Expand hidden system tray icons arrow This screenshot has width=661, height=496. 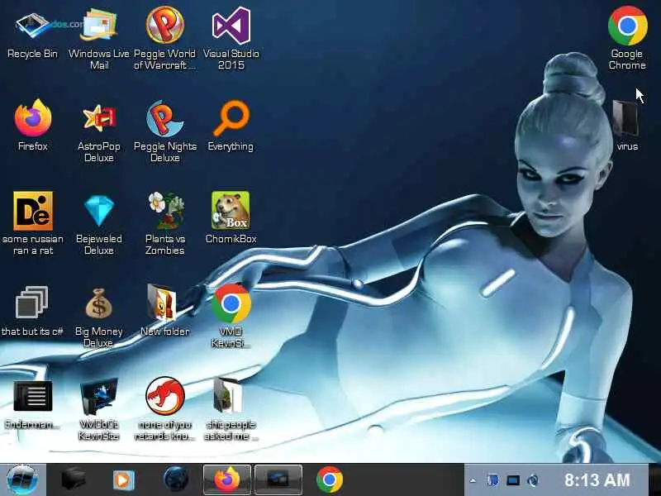(x=473, y=480)
